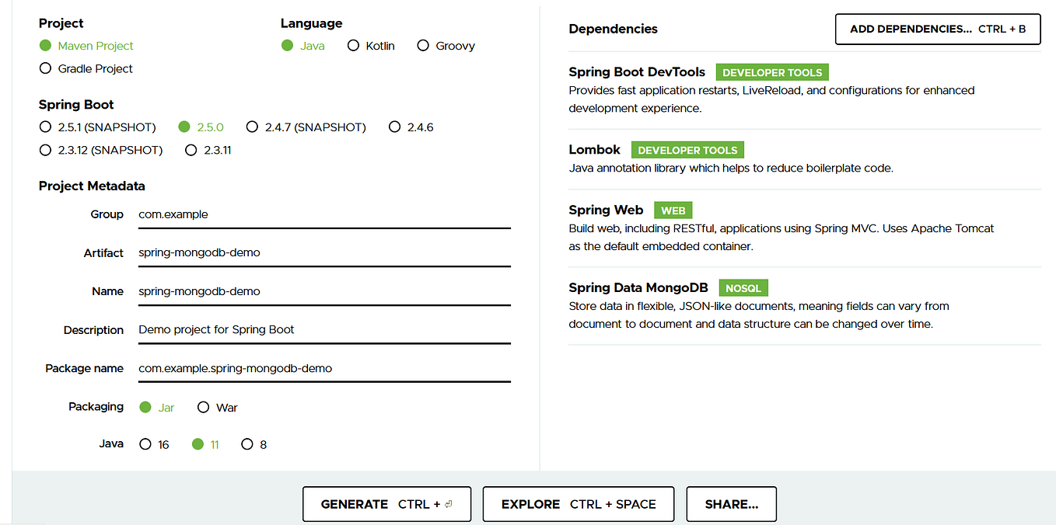Edit the project Description field
This screenshot has height=525, width=1056.
323,329
